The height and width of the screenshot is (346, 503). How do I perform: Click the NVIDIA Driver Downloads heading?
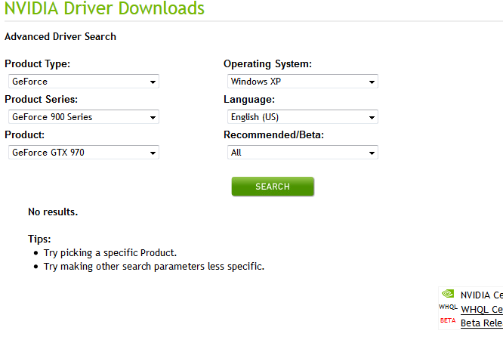click(x=104, y=8)
